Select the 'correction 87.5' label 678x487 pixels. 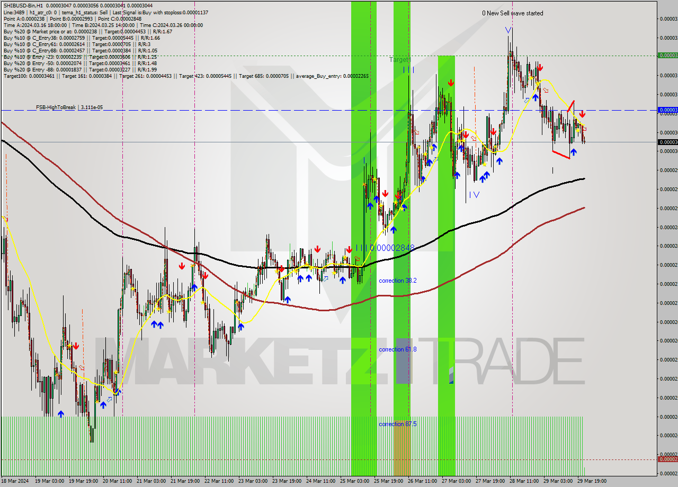(398, 424)
